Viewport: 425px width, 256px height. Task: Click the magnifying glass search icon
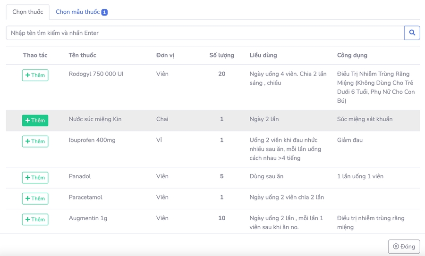tap(412, 33)
